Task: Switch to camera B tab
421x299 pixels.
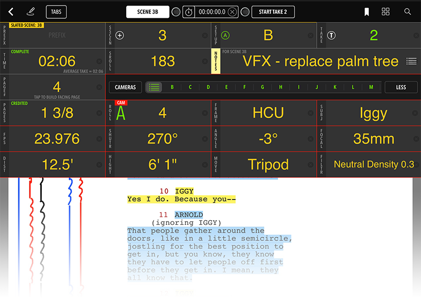Action: (172, 87)
